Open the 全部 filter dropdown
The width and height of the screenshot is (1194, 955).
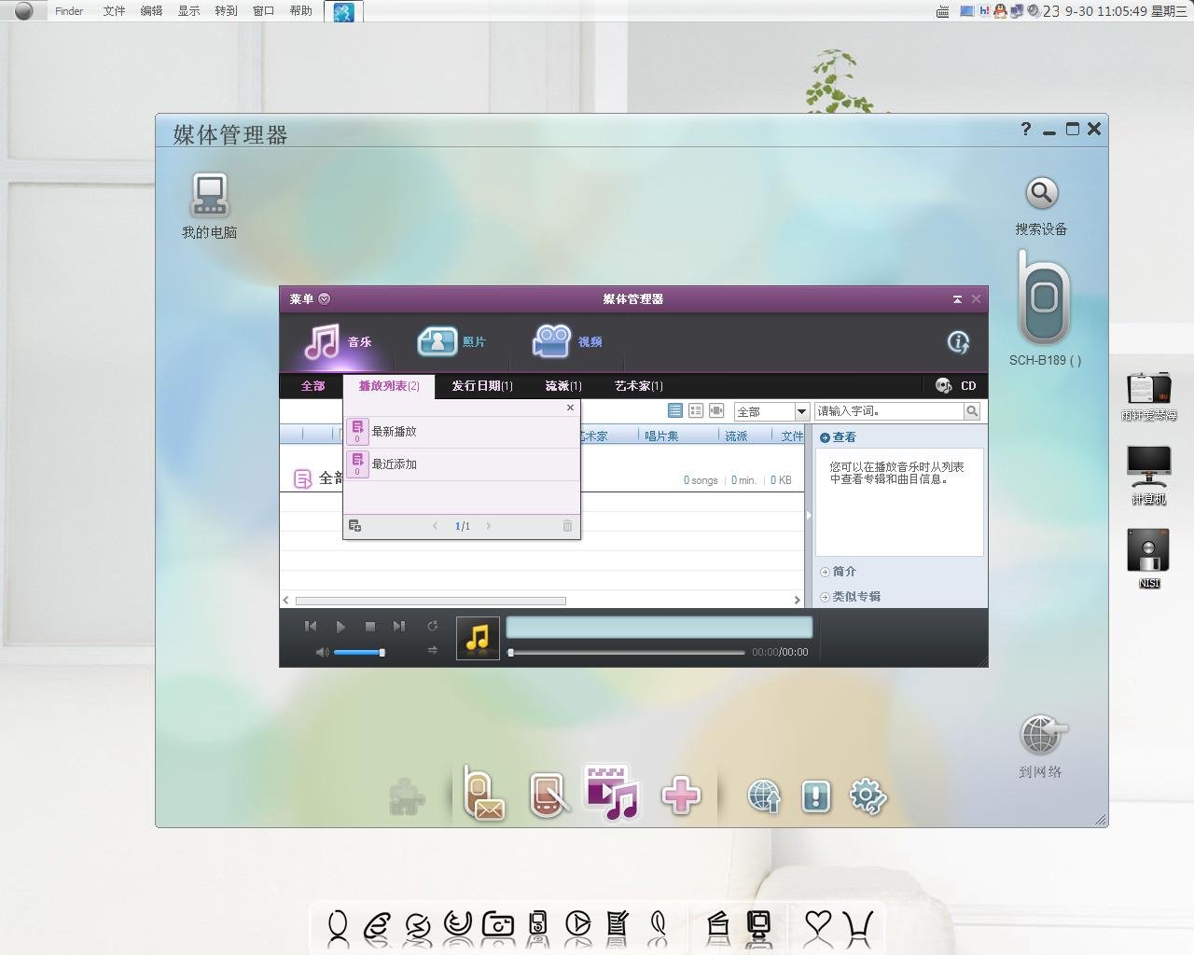(x=800, y=411)
